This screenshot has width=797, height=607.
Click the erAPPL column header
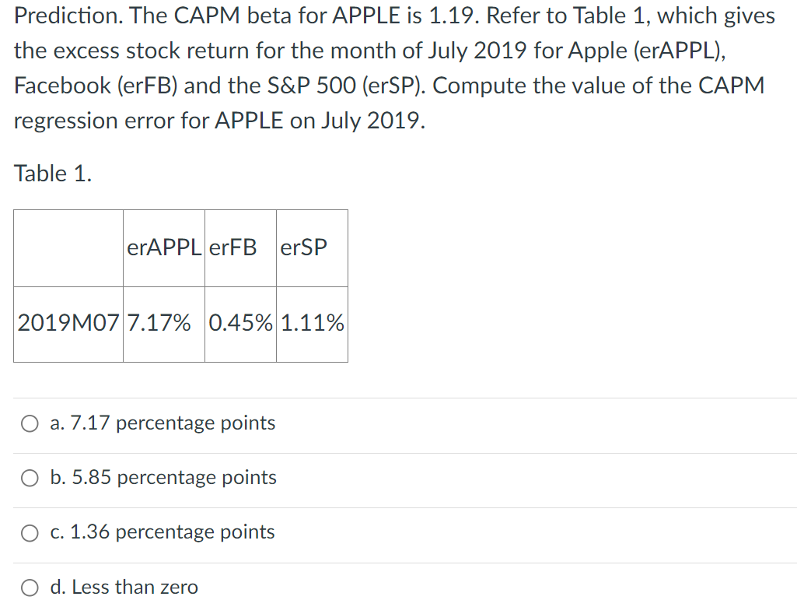(163, 247)
